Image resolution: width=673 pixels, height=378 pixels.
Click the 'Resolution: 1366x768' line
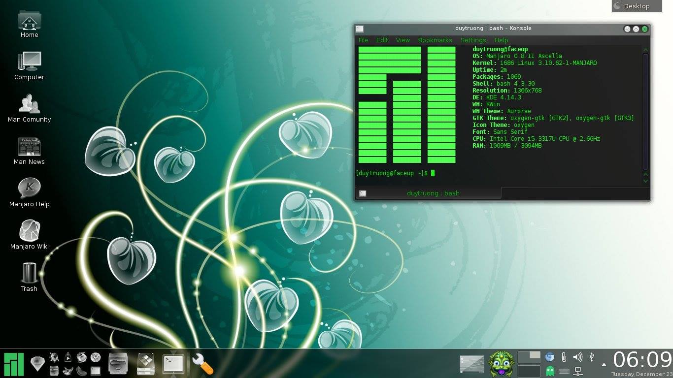click(x=507, y=91)
